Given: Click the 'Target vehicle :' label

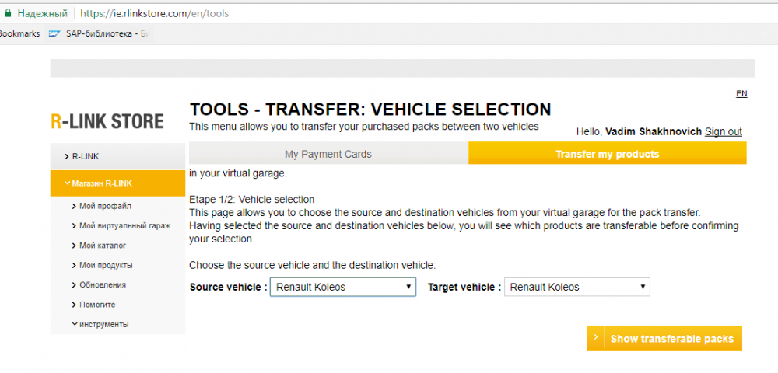Looking at the screenshot, I should [464, 288].
